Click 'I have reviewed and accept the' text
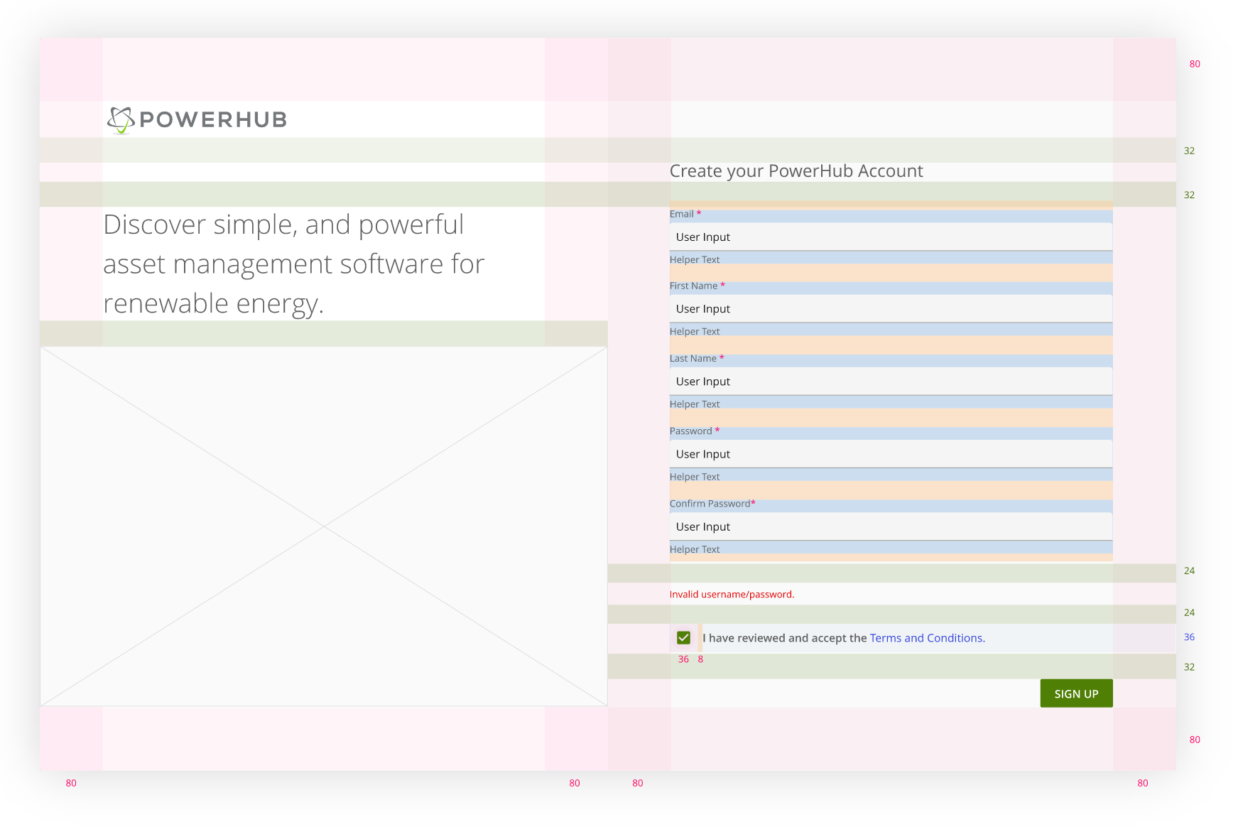The height and width of the screenshot is (827, 1243). (785, 638)
